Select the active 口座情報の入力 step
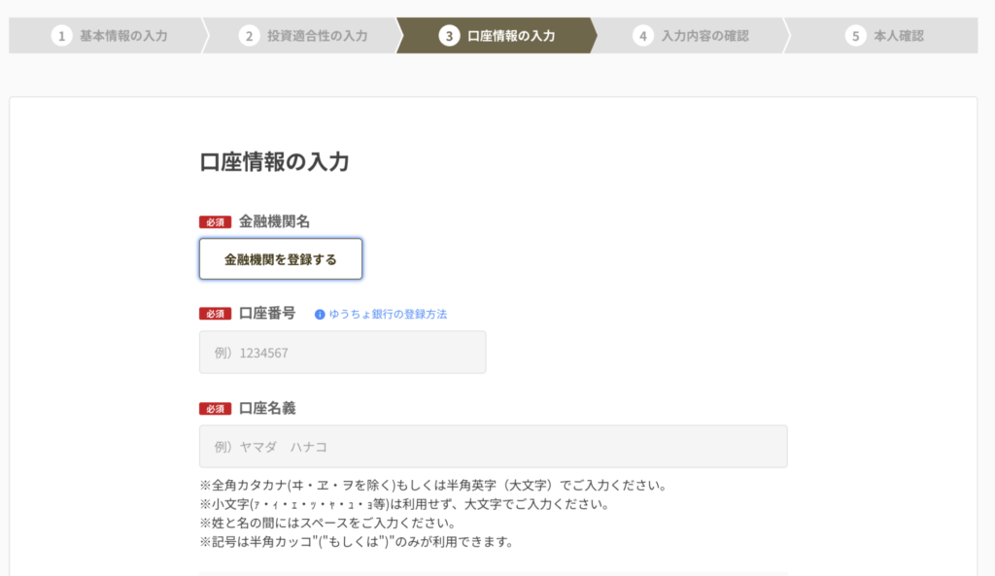Viewport: 995px width, 576px height. pos(511,36)
